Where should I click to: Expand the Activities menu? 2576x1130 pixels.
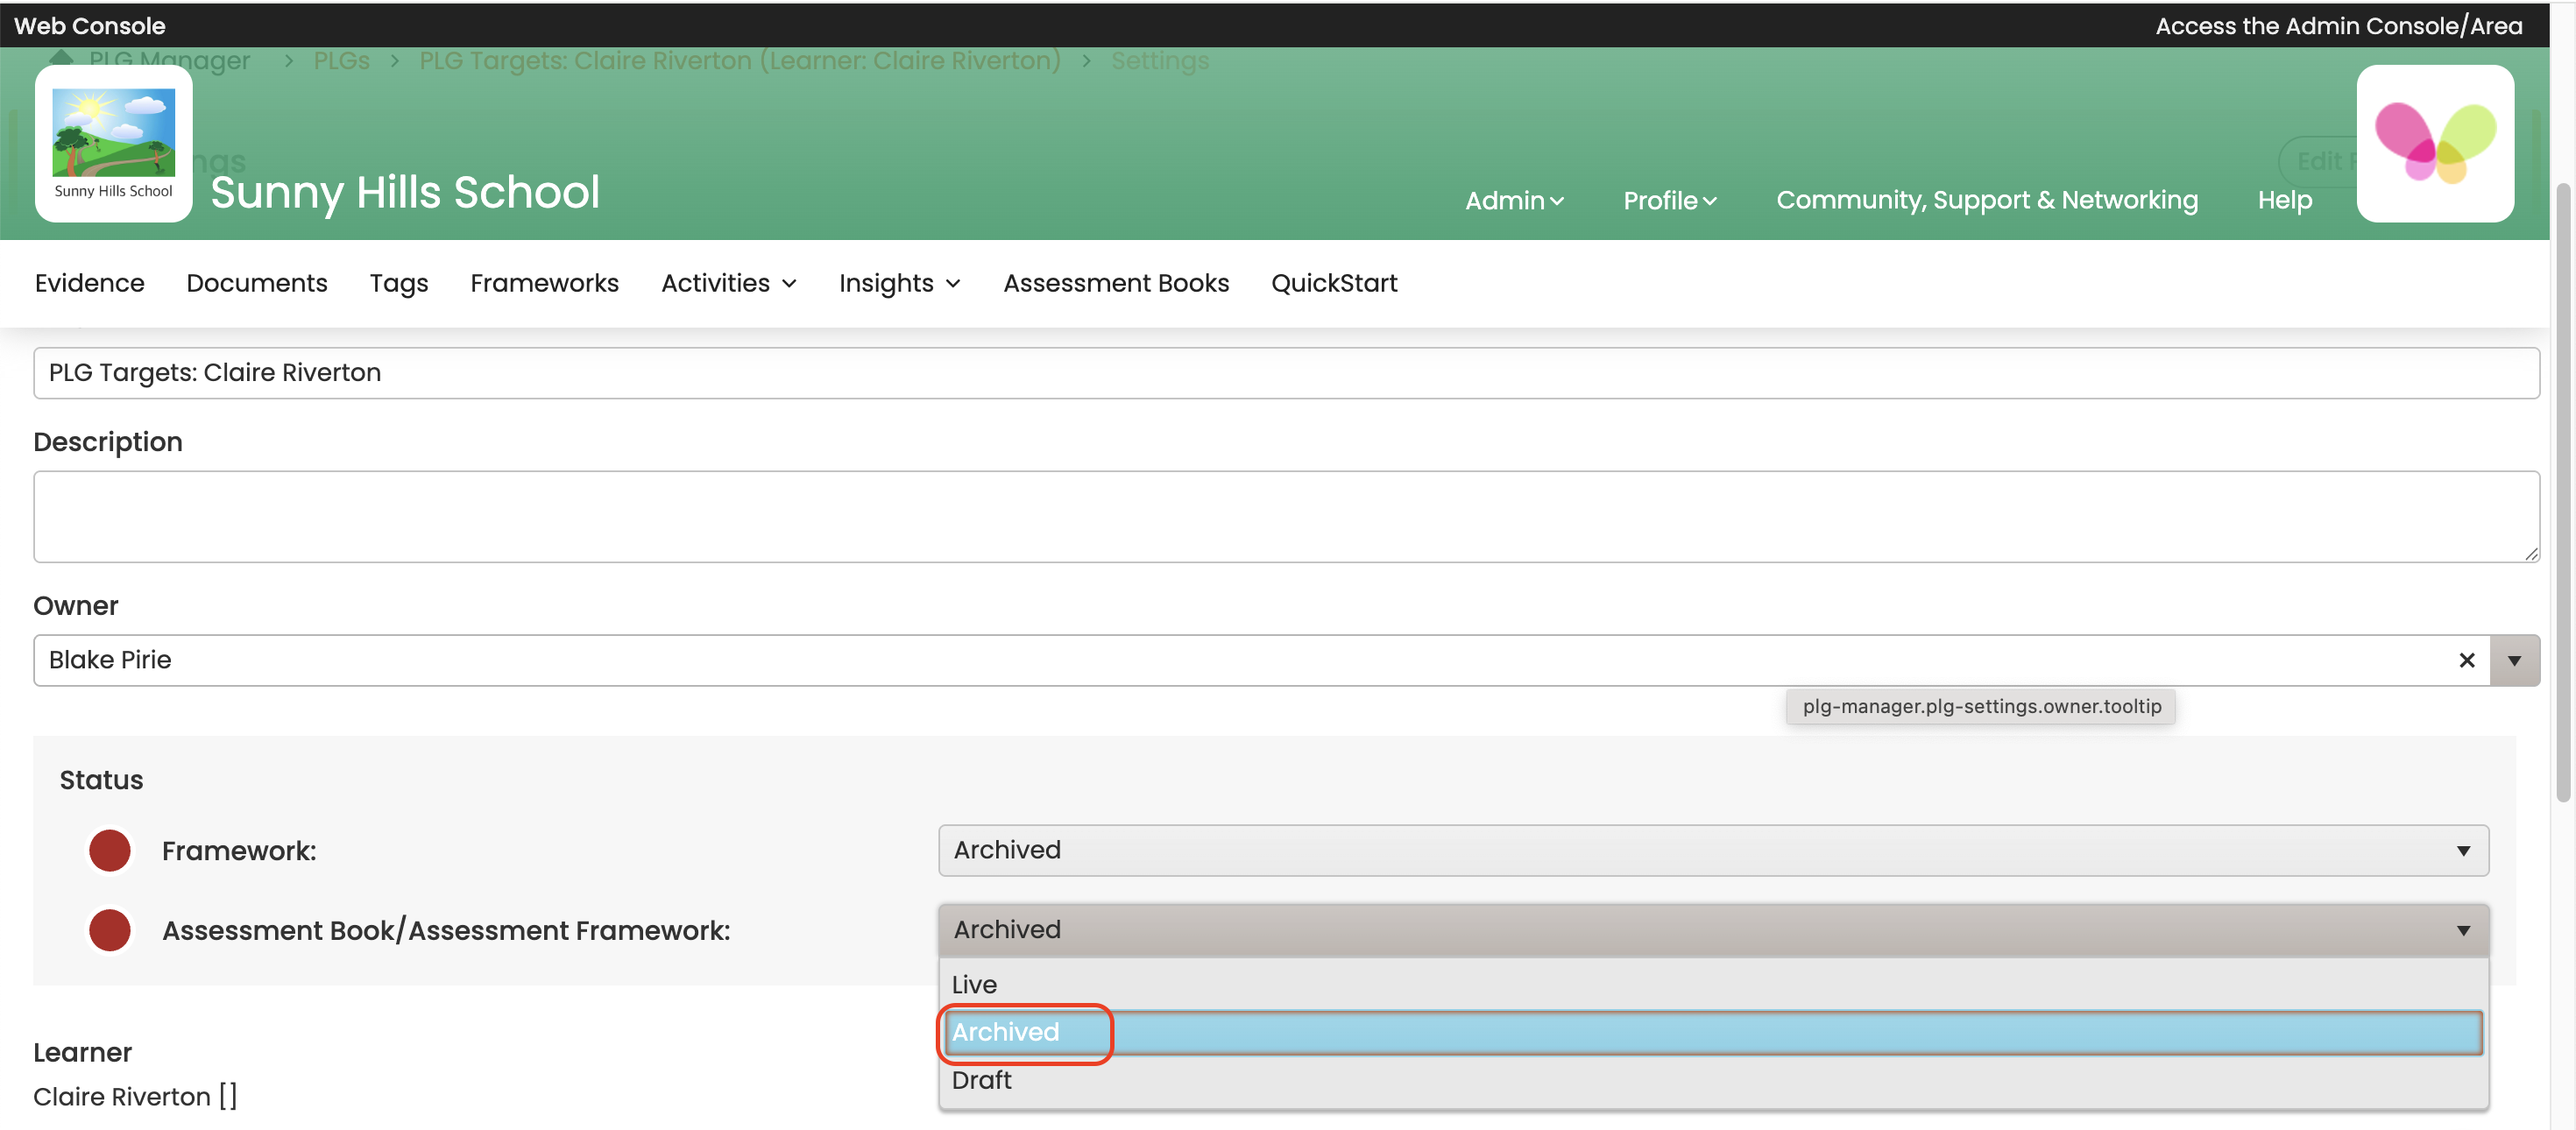click(728, 283)
